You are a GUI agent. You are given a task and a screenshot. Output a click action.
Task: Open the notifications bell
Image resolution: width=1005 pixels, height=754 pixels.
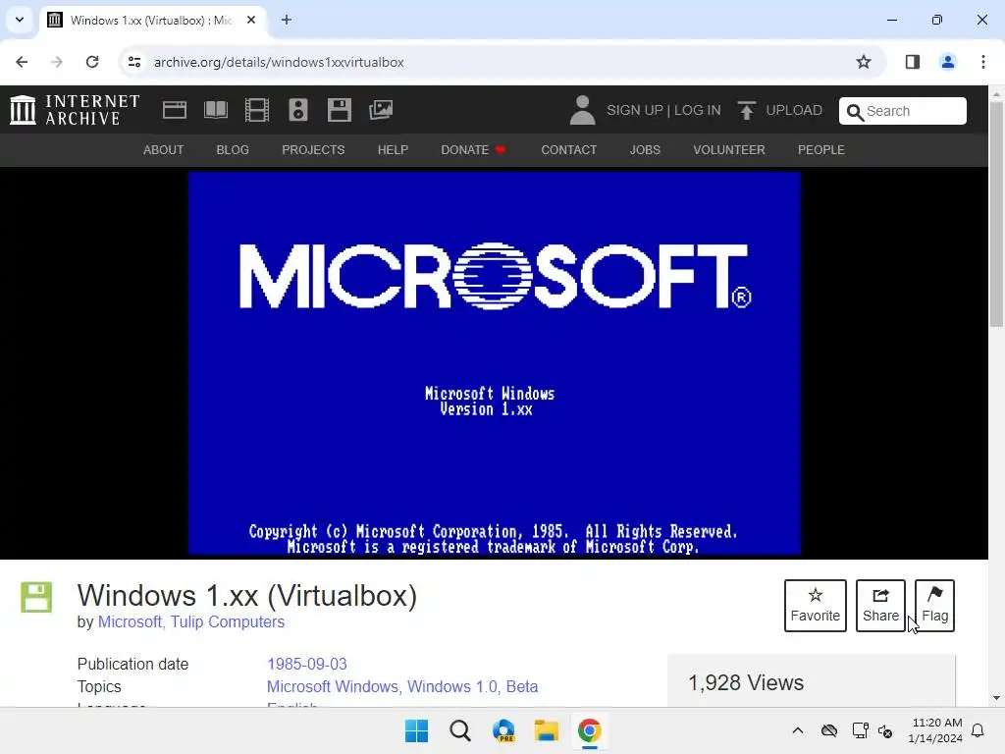click(979, 730)
